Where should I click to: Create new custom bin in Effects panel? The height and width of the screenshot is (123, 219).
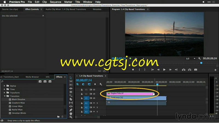pos(58,117)
